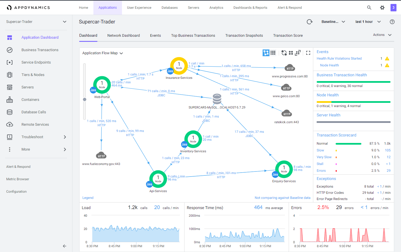Click the Application Dashboard sidebar icon
The width and height of the screenshot is (401, 252).
(10, 38)
